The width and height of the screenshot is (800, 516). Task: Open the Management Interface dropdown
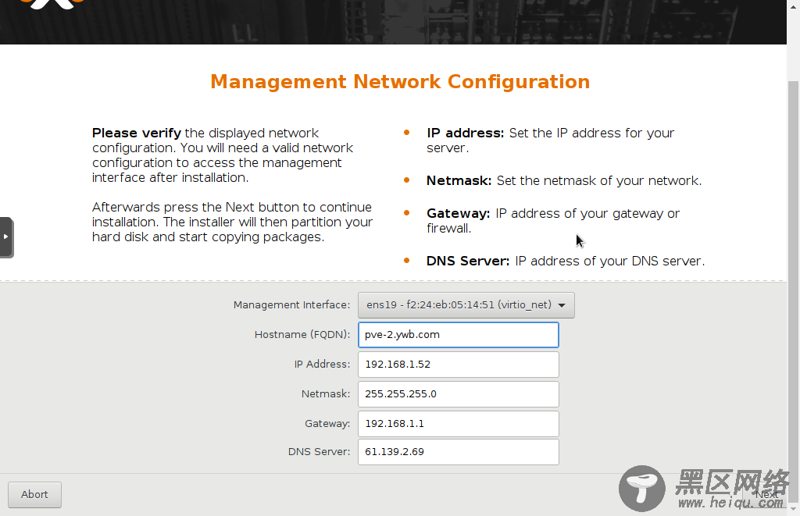[466, 305]
